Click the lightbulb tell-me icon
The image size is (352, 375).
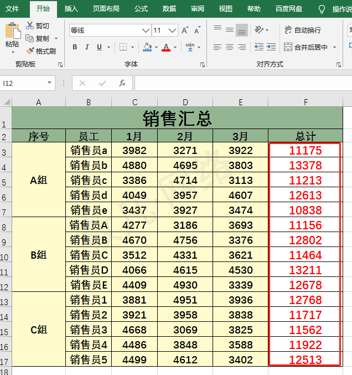[322, 9]
